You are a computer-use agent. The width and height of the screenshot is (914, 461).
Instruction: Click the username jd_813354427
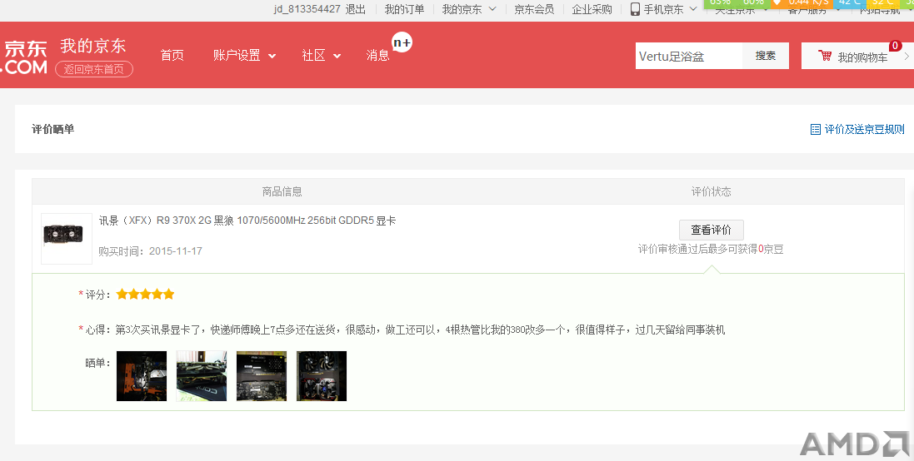coord(307,9)
